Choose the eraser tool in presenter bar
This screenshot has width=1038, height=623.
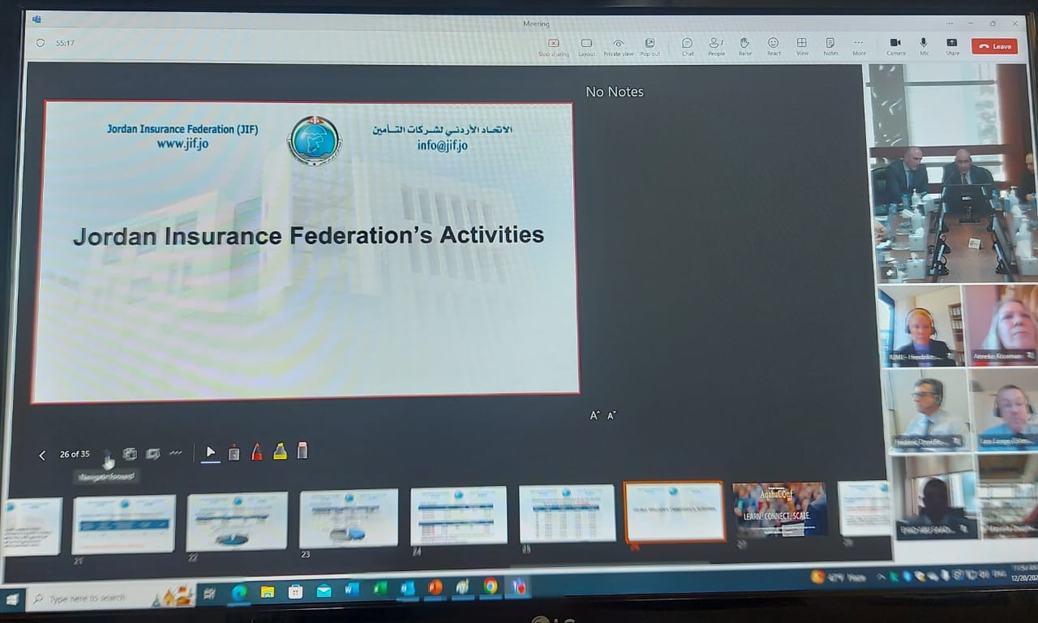(x=302, y=451)
